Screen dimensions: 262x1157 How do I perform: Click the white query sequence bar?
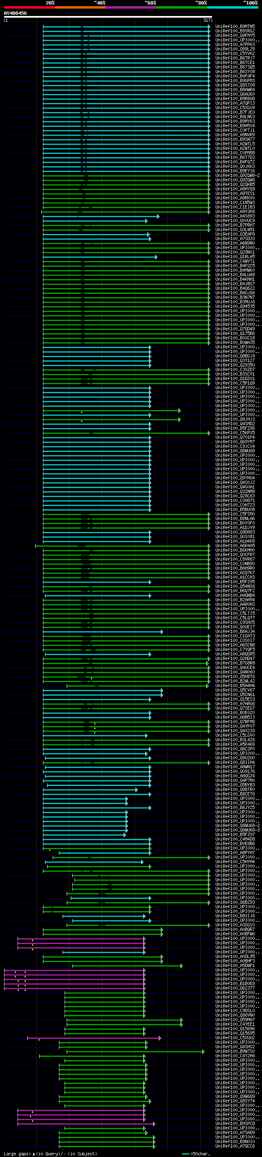(108, 16)
